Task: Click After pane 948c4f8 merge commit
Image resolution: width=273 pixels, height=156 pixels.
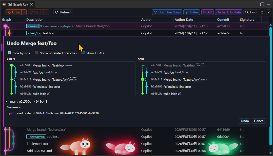Action: (179, 79)
